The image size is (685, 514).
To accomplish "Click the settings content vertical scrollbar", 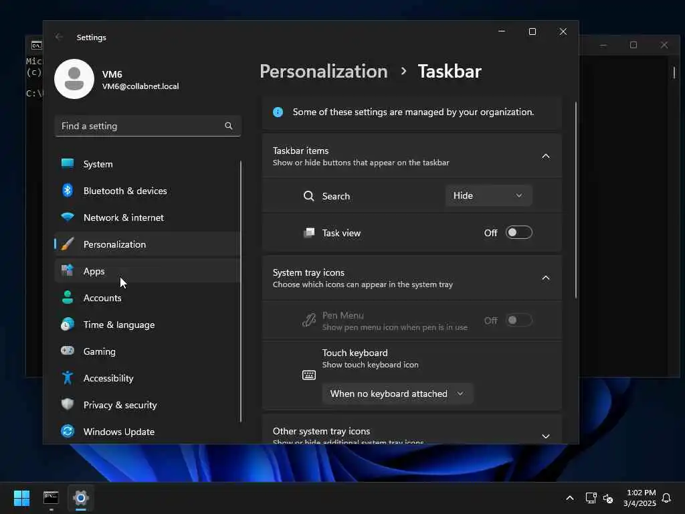I will (576, 200).
